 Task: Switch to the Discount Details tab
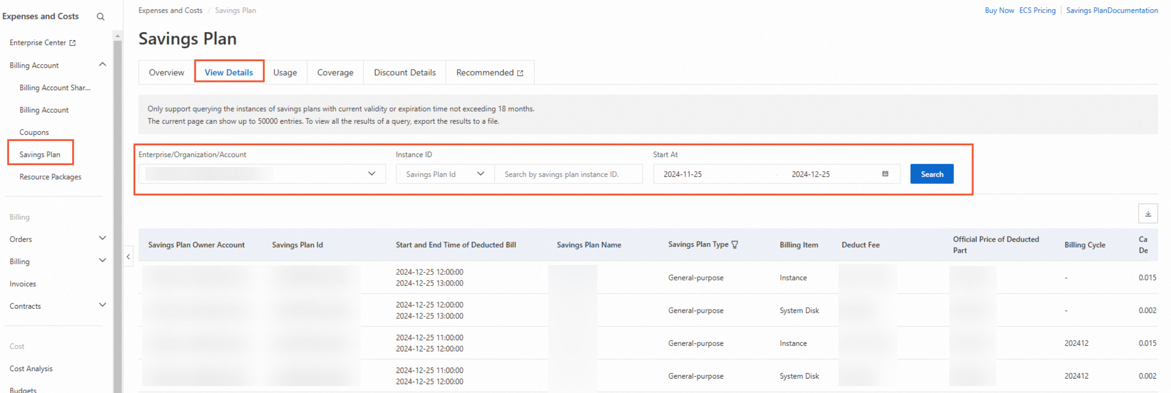click(x=404, y=73)
